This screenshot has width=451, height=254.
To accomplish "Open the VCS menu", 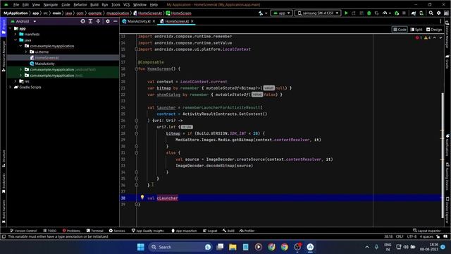I will (x=126, y=5).
